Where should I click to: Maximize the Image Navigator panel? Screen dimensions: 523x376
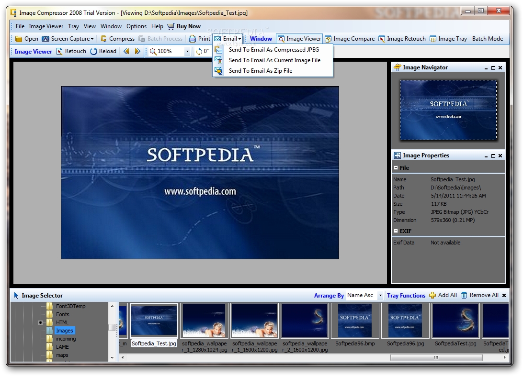pyautogui.click(x=493, y=67)
